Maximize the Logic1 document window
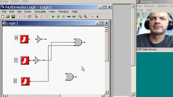Screen dimensions: 173x97 pos(102,23)
